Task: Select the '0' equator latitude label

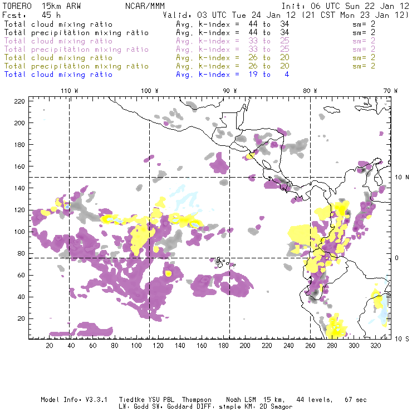Action: click(x=397, y=258)
